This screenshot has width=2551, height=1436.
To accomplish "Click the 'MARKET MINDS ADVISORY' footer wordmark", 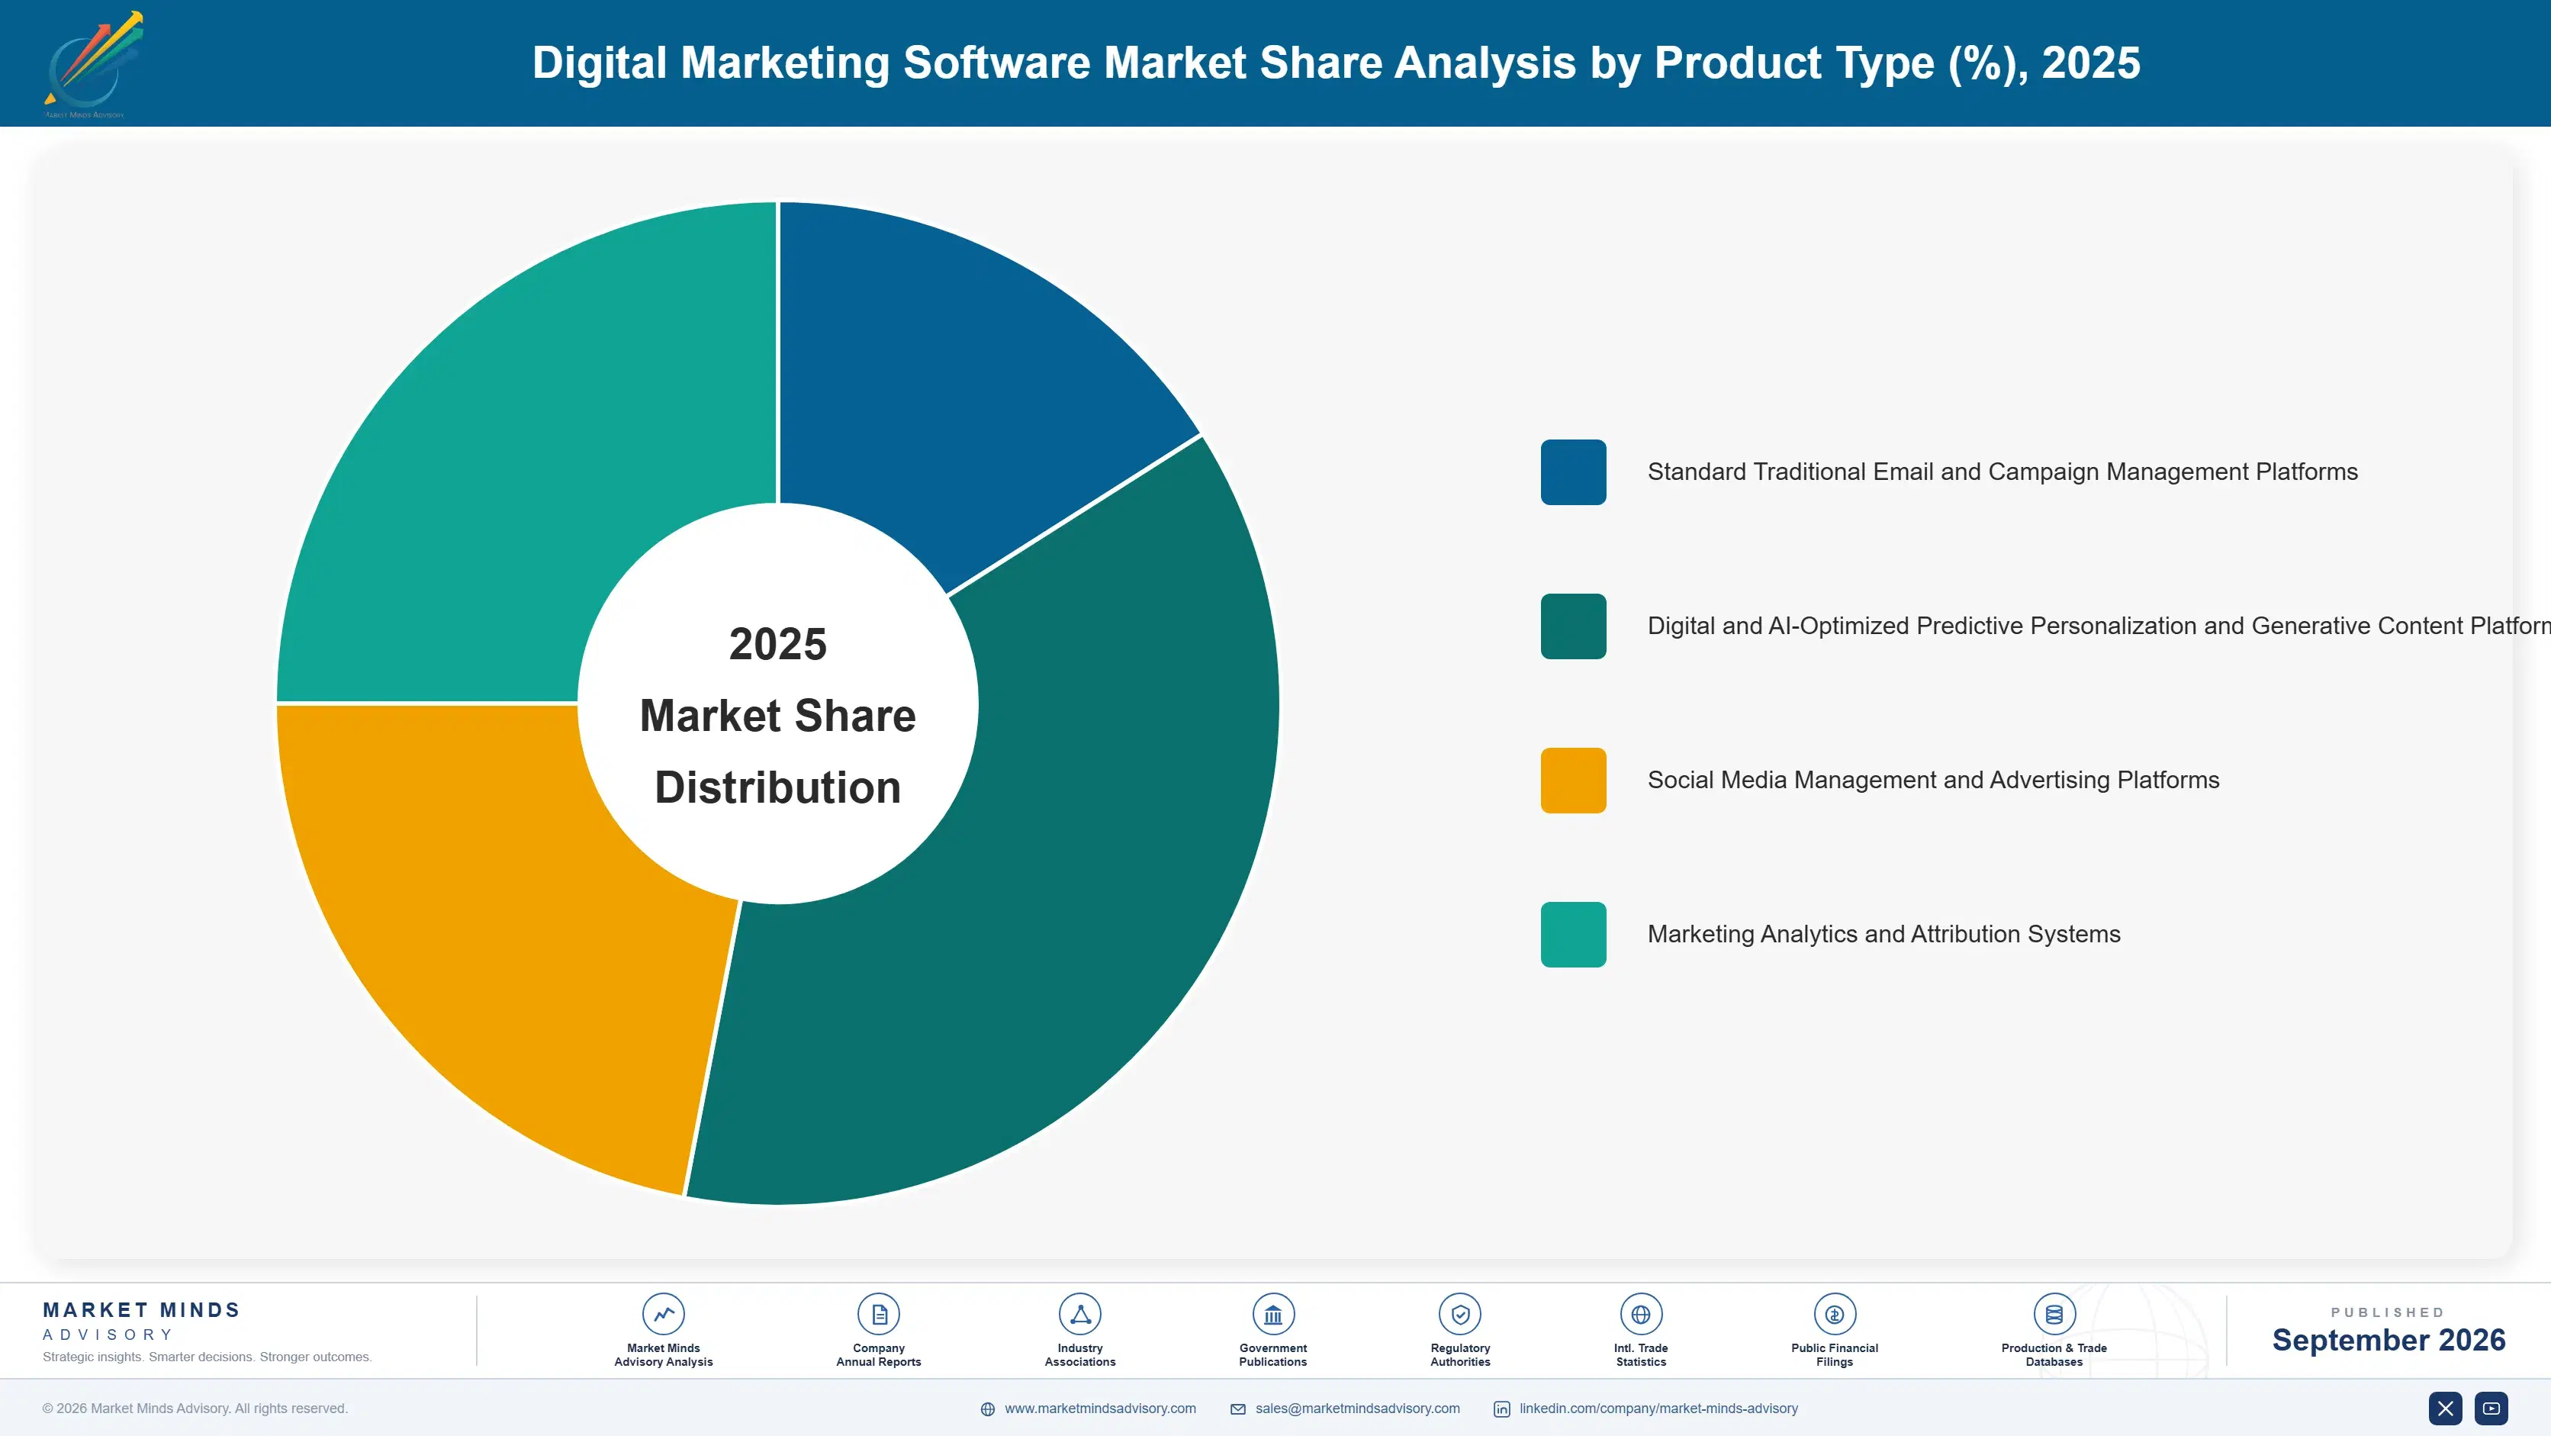I will pos(142,1321).
